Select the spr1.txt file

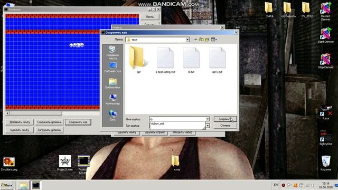click(217, 60)
